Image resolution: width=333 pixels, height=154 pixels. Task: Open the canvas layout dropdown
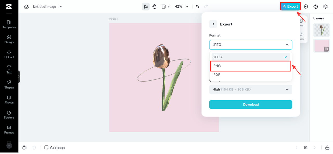pyautogui.click(x=165, y=7)
